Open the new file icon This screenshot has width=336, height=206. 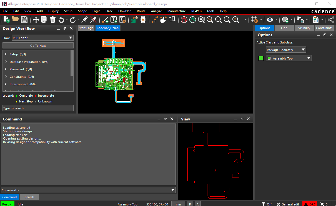tap(7, 19)
